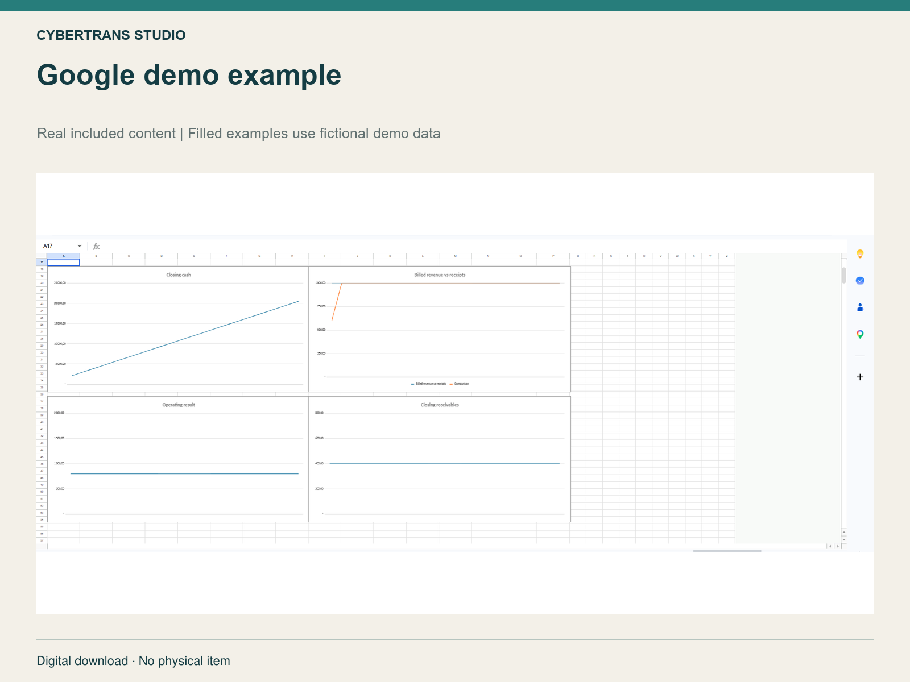Image resolution: width=910 pixels, height=682 pixels.
Task: Click the "Real included content" subtitle line
Action: [x=239, y=134]
